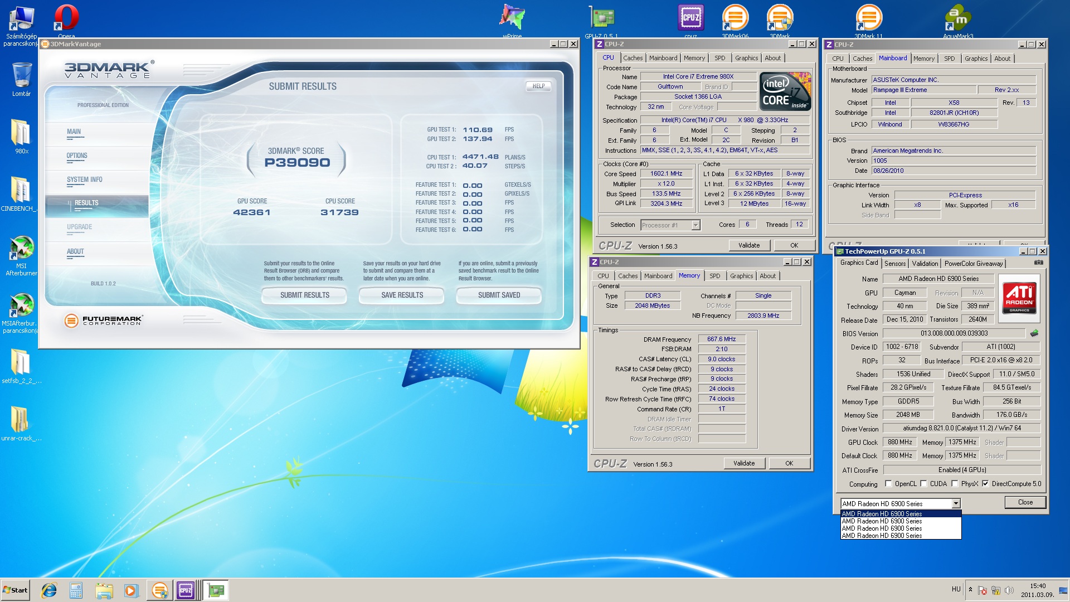Switch to GPU-Z taskbar button
Viewport: 1070px width, 602px height.
[216, 590]
